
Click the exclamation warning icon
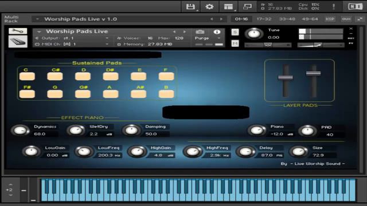point(334,6)
